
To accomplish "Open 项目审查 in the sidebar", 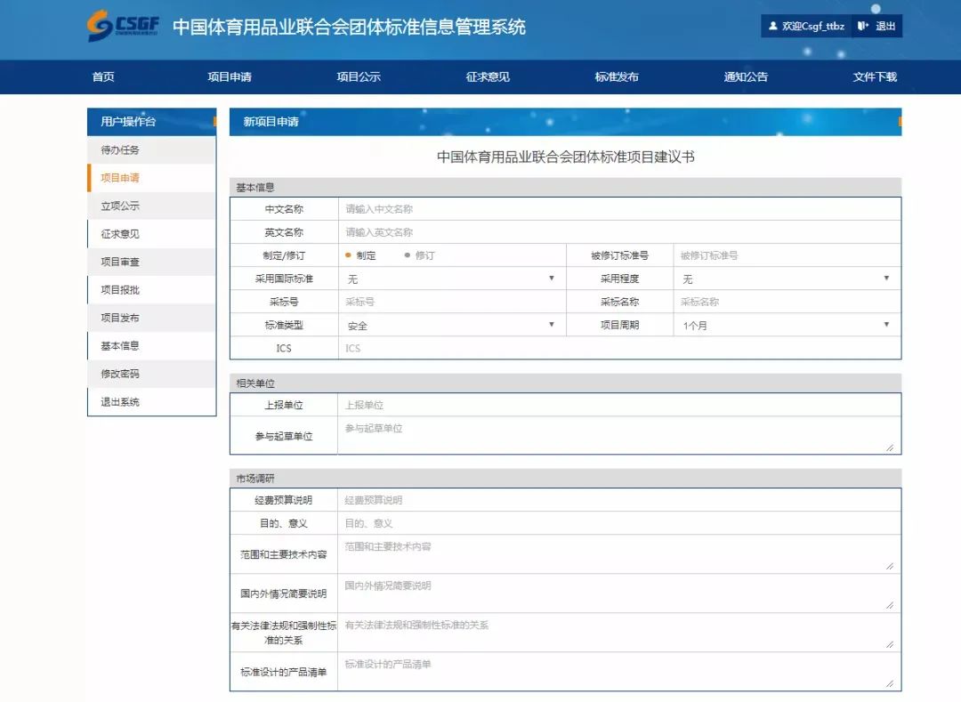I will (x=152, y=262).
